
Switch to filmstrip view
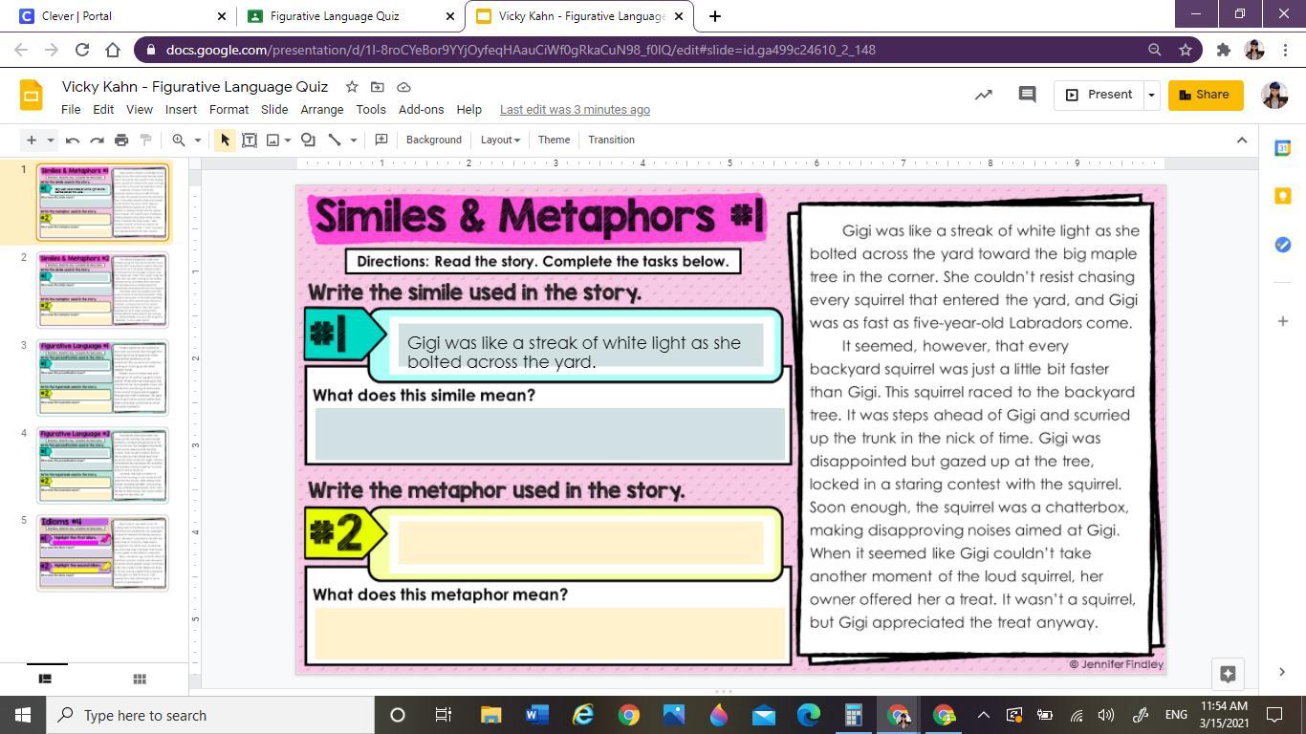pyautogui.click(x=44, y=679)
